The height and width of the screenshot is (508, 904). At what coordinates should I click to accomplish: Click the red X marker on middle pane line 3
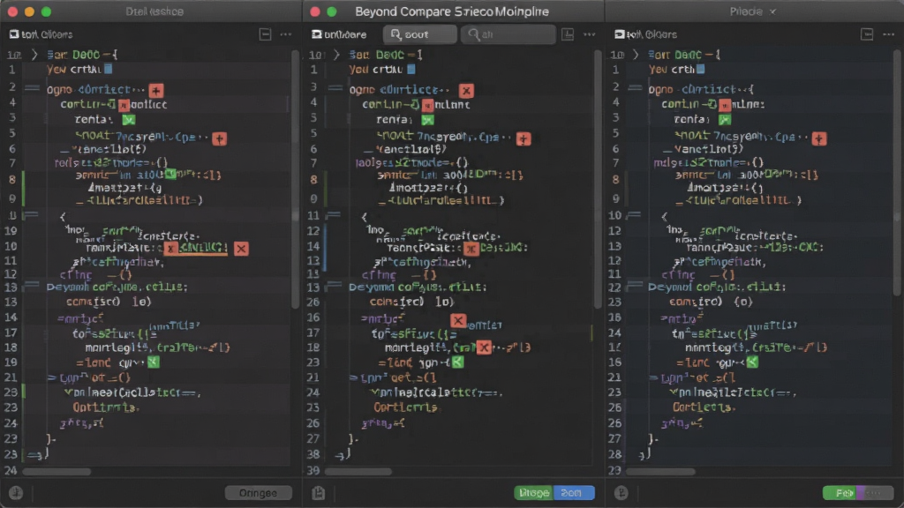(466, 91)
